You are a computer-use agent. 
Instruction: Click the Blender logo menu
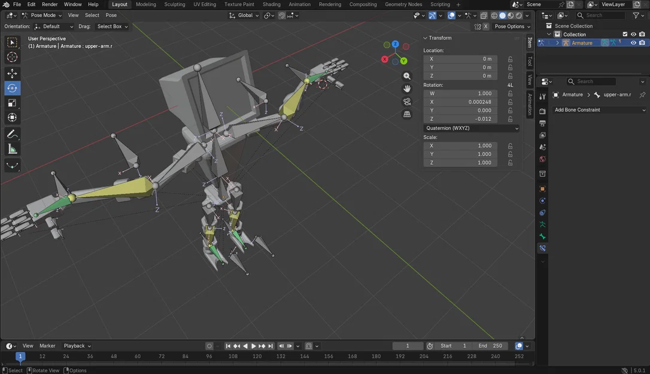pyautogui.click(x=6, y=4)
